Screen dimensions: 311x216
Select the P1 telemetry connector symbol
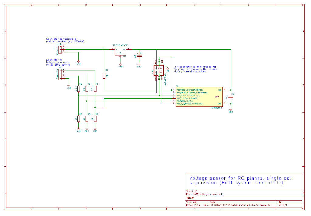pyautogui.click(x=60, y=49)
